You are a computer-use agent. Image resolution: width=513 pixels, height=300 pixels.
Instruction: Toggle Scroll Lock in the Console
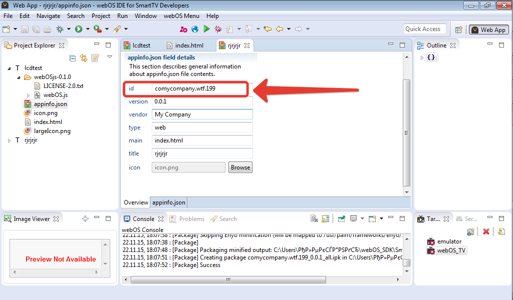coord(325,219)
